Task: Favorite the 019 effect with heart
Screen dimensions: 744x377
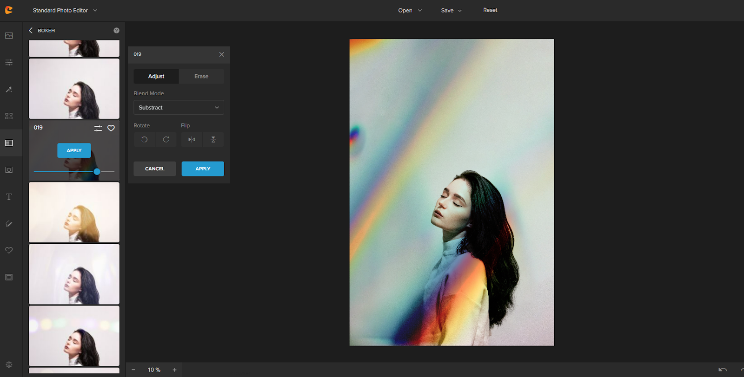Action: pyautogui.click(x=111, y=128)
